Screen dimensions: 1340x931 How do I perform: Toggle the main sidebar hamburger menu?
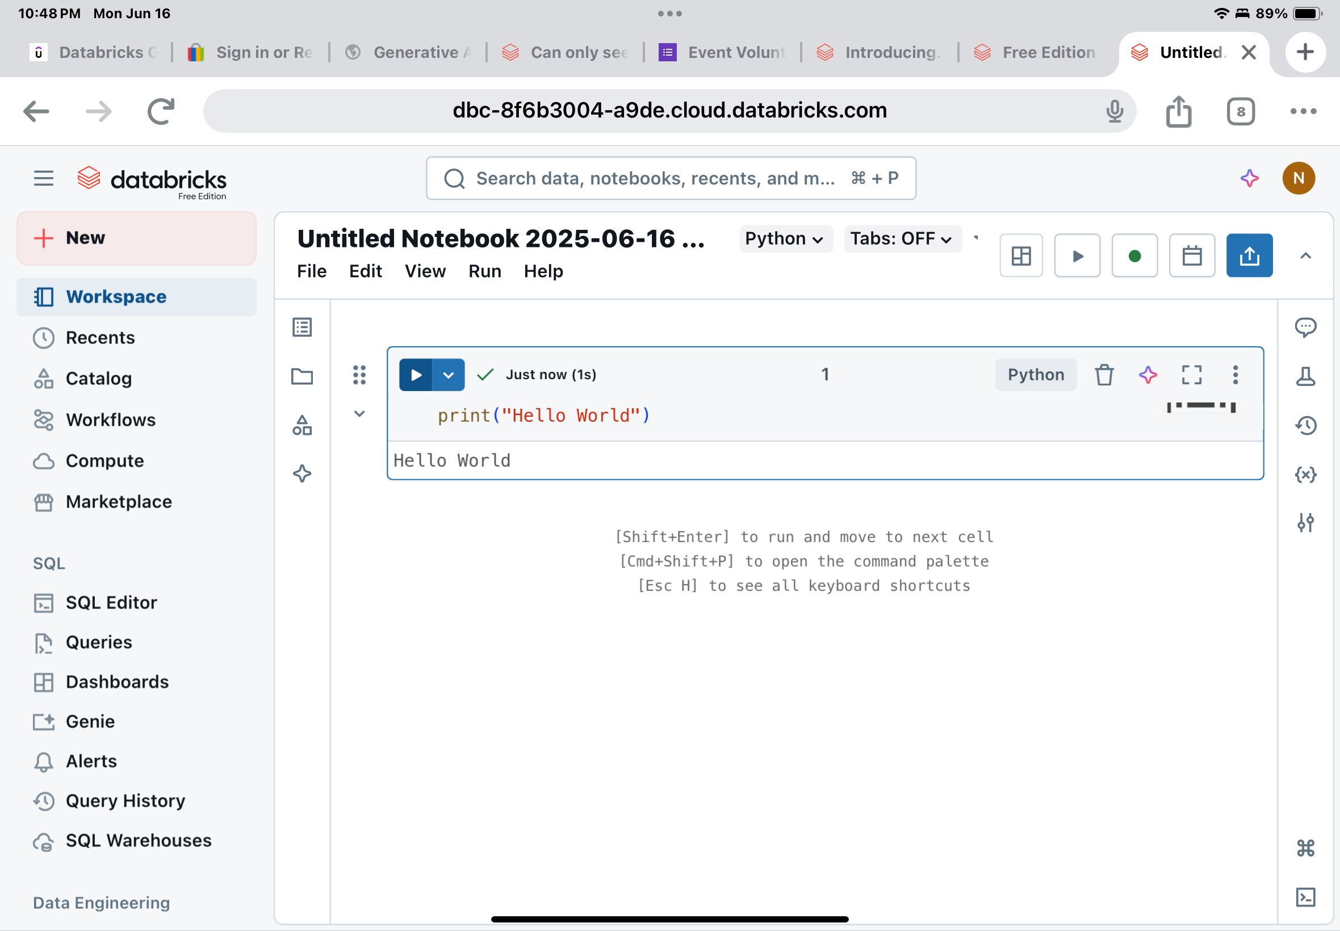point(44,178)
